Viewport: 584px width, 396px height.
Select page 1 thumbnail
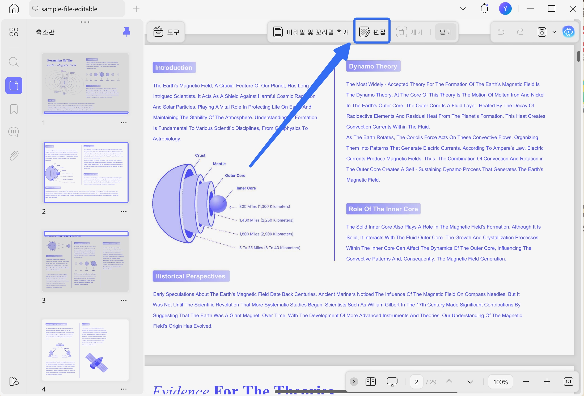click(x=85, y=83)
